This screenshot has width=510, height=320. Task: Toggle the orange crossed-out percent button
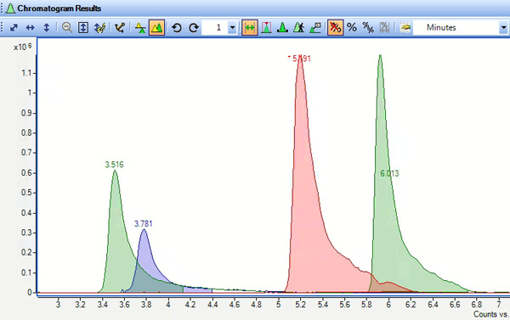(x=335, y=27)
